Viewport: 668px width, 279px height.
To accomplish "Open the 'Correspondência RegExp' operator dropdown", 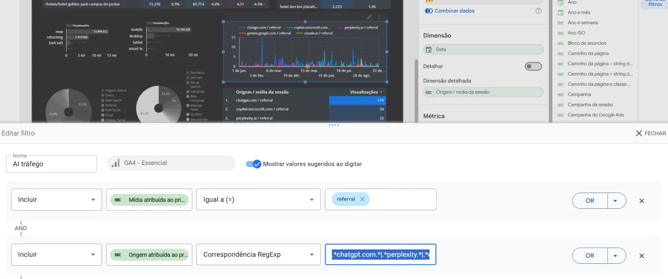I will click(258, 255).
